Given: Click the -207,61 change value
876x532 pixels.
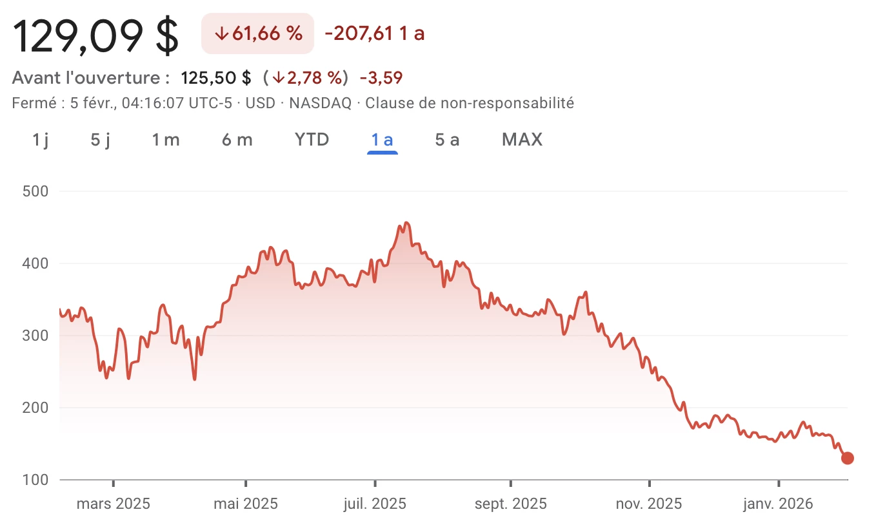Looking at the screenshot, I should coord(359,33).
